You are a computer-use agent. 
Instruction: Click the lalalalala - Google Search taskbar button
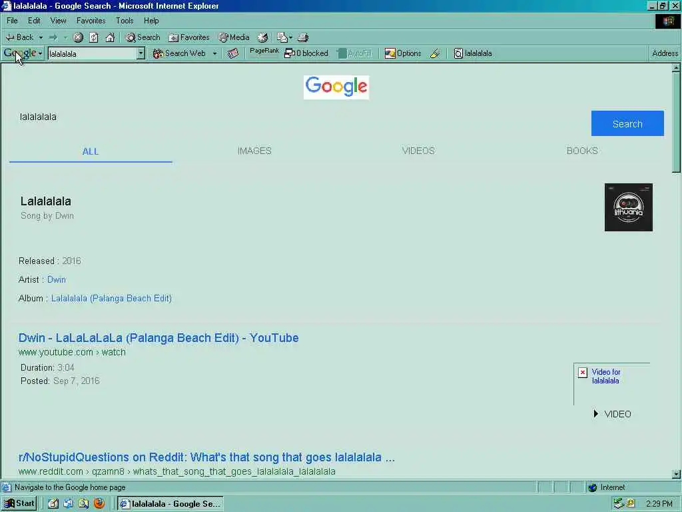click(170, 504)
